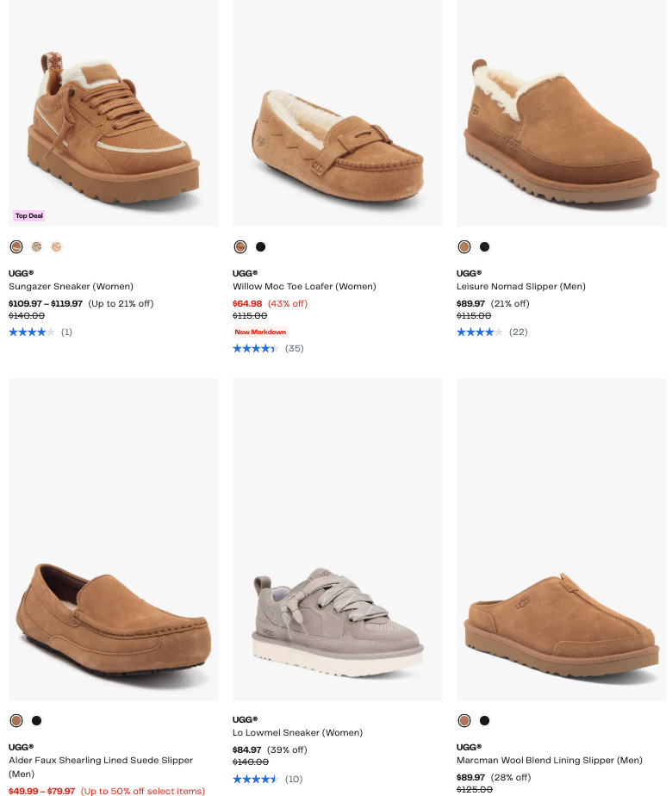Pick third color swatch under Sungazer Sneaker
Screen dimensions: 672x796
57,247
